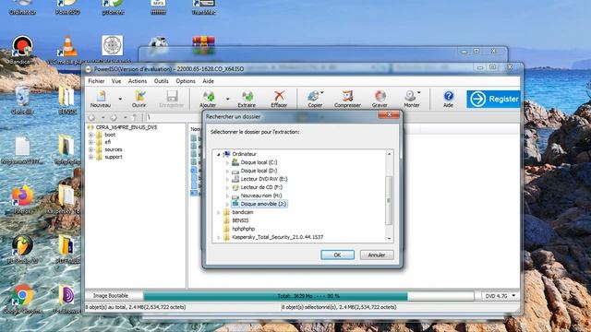This screenshot has height=332, width=591.
Task: Expand Disque local (D:) node
Action: point(227,171)
